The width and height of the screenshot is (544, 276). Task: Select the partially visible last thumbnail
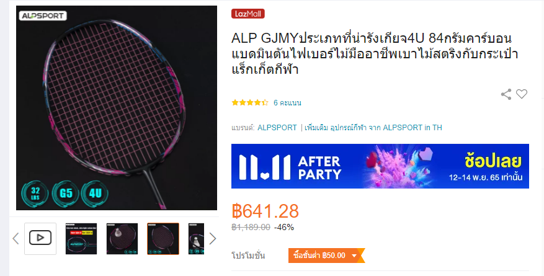pyautogui.click(x=197, y=239)
